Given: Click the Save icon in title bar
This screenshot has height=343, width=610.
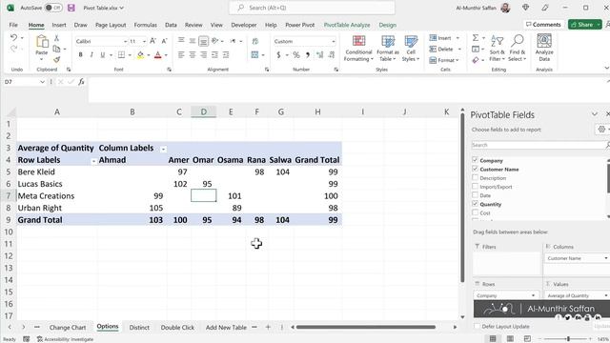Looking at the screenshot, I should coord(71,8).
